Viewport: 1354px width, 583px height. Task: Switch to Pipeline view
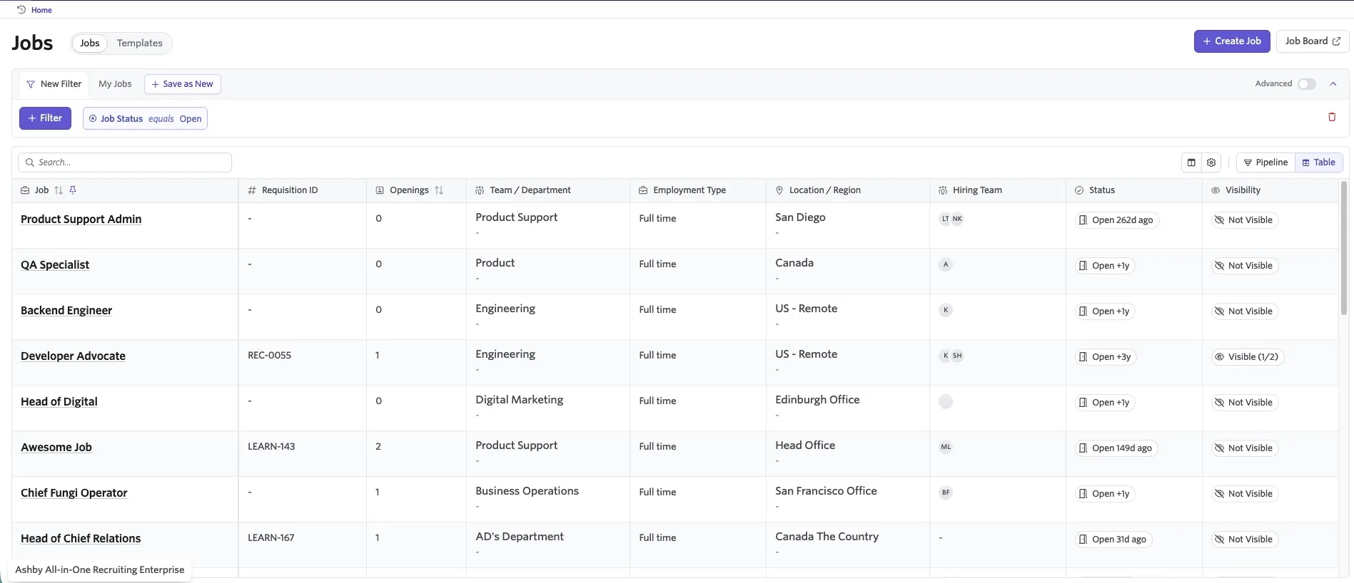(x=1265, y=162)
